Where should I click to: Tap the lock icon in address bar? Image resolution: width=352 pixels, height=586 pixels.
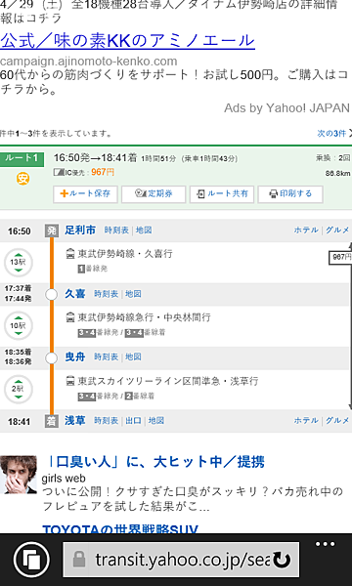79,560
